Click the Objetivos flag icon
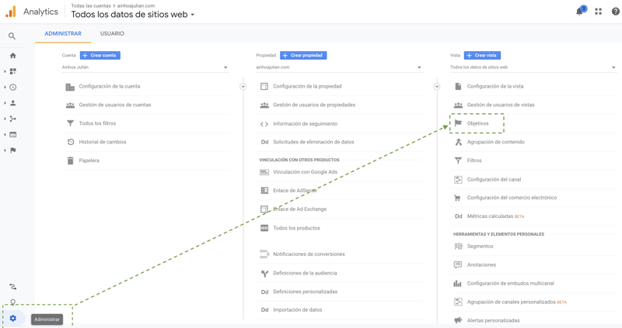Viewport: 622px width, 328px height. (x=458, y=123)
